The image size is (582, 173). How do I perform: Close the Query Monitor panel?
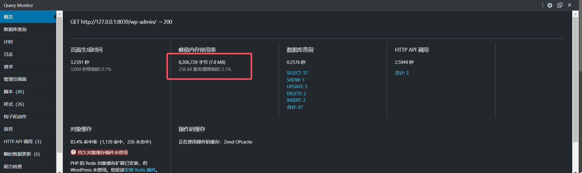570,5
